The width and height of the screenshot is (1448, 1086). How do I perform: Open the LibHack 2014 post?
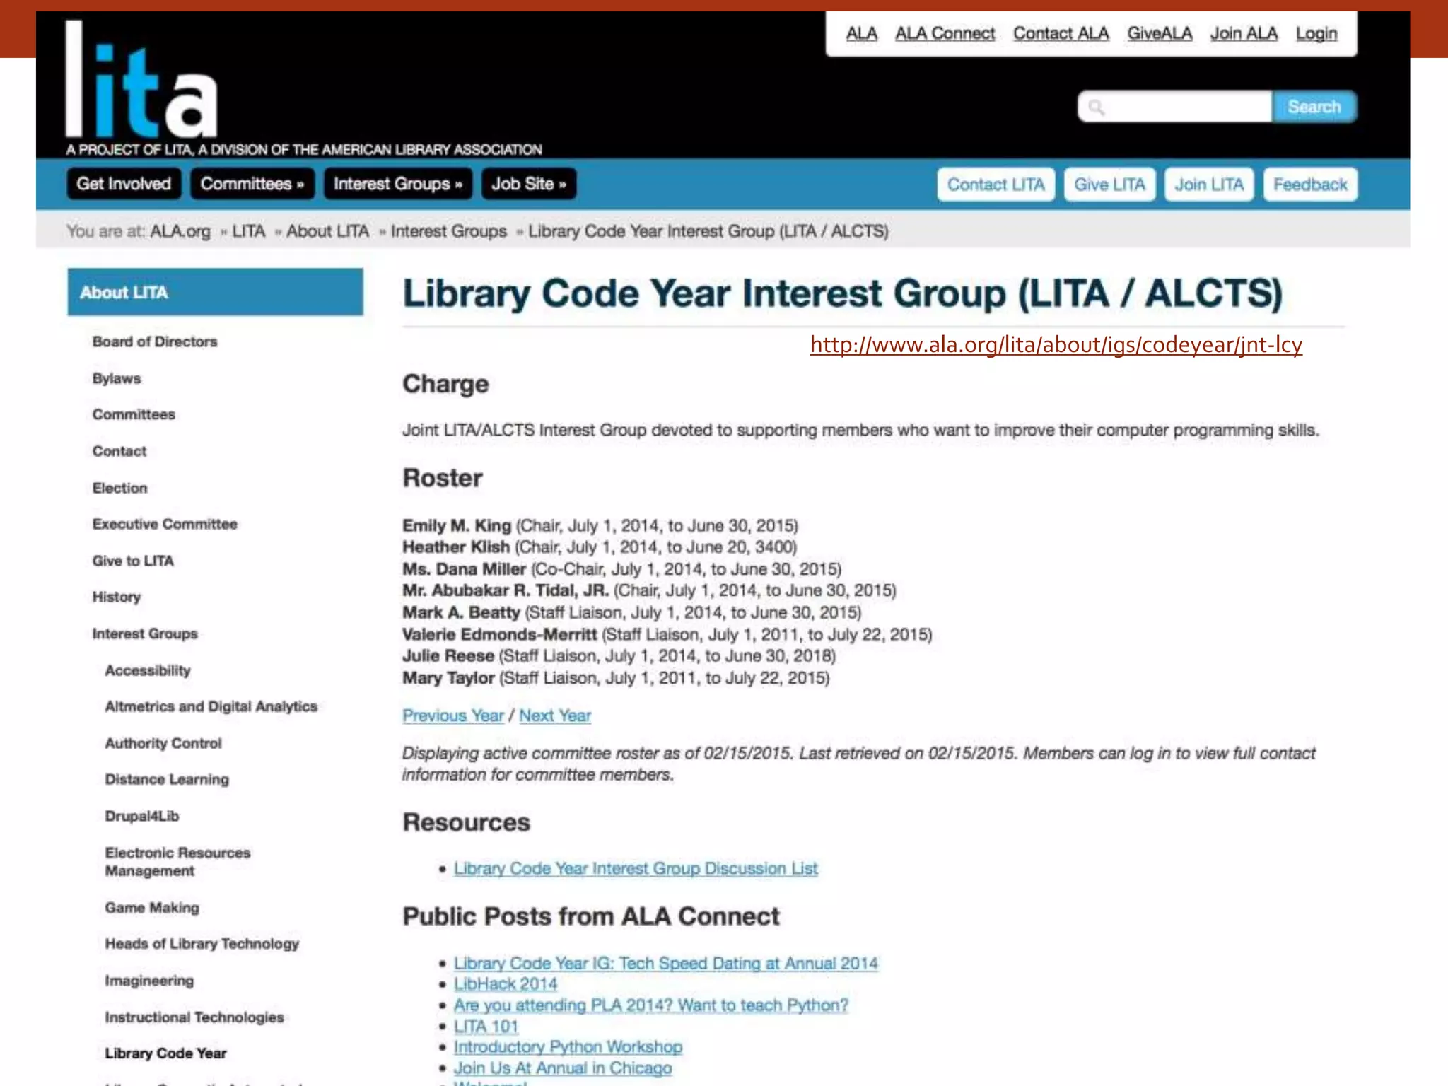[x=506, y=984]
